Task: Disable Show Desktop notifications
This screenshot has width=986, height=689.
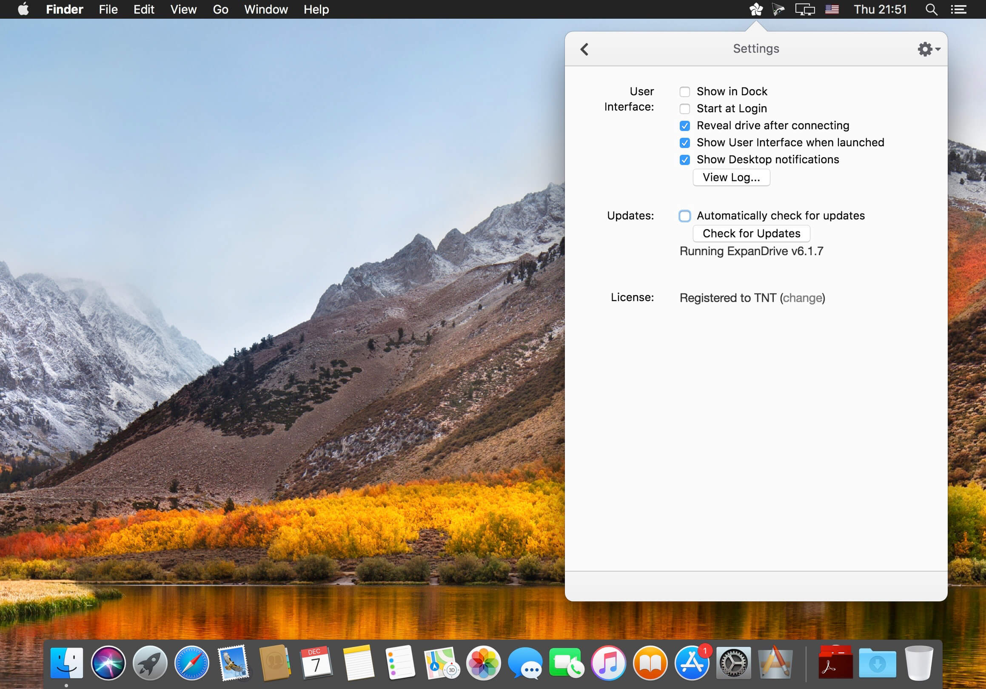Action: click(684, 160)
